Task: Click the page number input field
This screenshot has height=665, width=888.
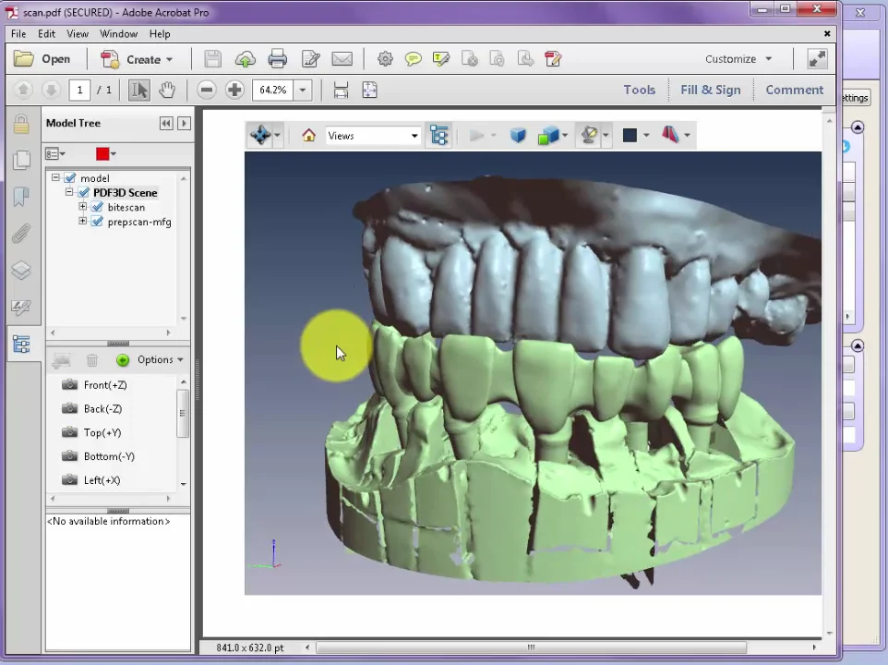Action: click(79, 91)
